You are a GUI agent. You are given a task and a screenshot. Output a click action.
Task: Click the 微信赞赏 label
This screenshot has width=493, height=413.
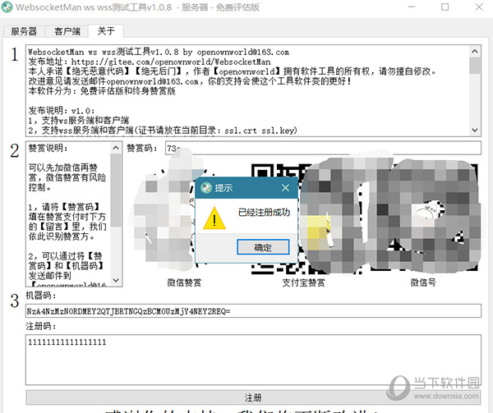pyautogui.click(x=184, y=282)
